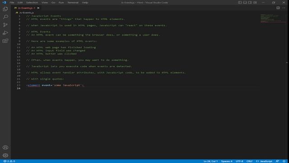The image size is (289, 163).
Task: Click the "element" word on line 23
Action: pyautogui.click(x=34, y=85)
